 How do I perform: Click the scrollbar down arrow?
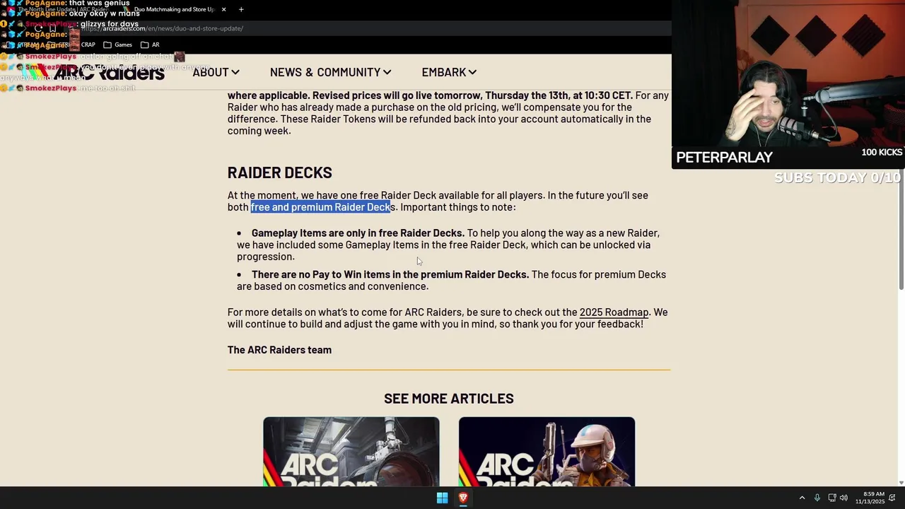pos(901,483)
